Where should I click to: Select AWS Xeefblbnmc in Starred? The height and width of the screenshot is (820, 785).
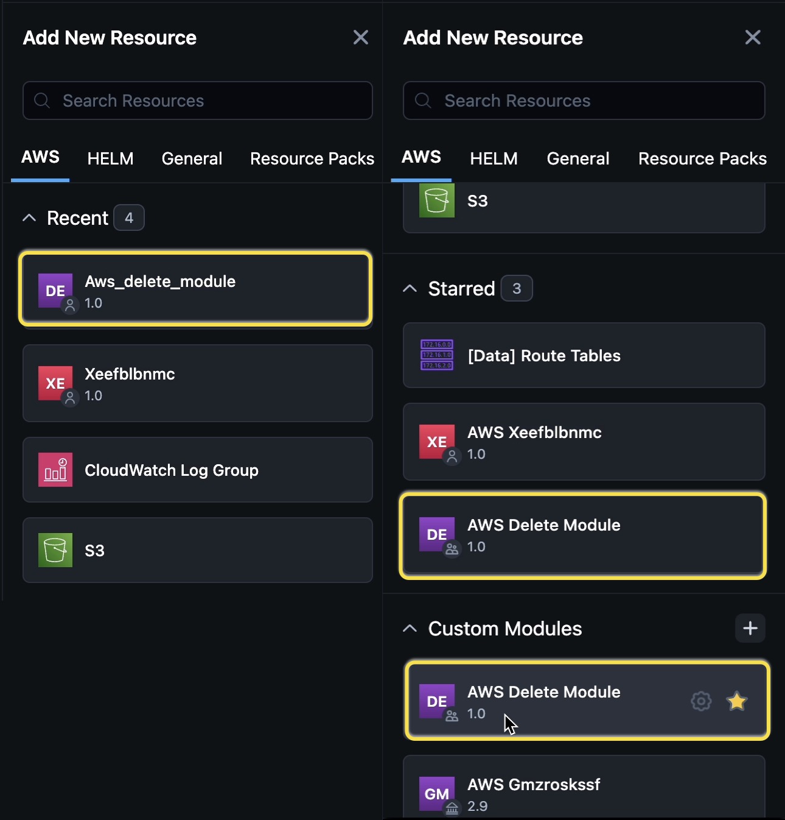[584, 442]
